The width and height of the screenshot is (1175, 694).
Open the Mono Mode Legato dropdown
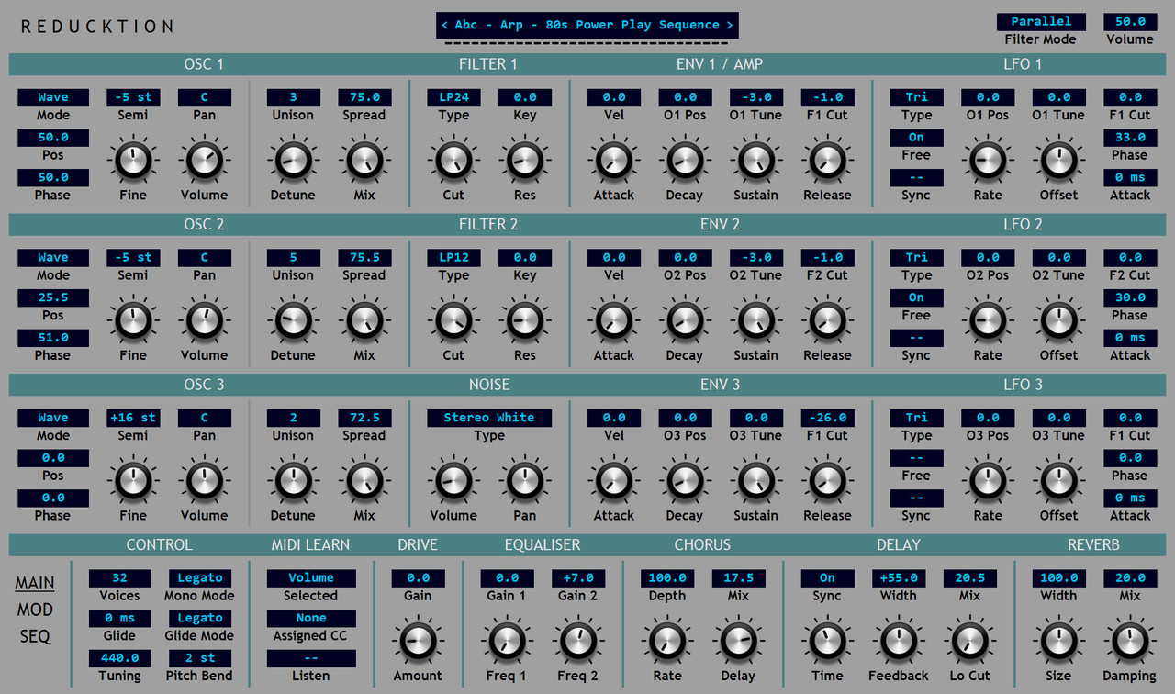pyautogui.click(x=200, y=578)
